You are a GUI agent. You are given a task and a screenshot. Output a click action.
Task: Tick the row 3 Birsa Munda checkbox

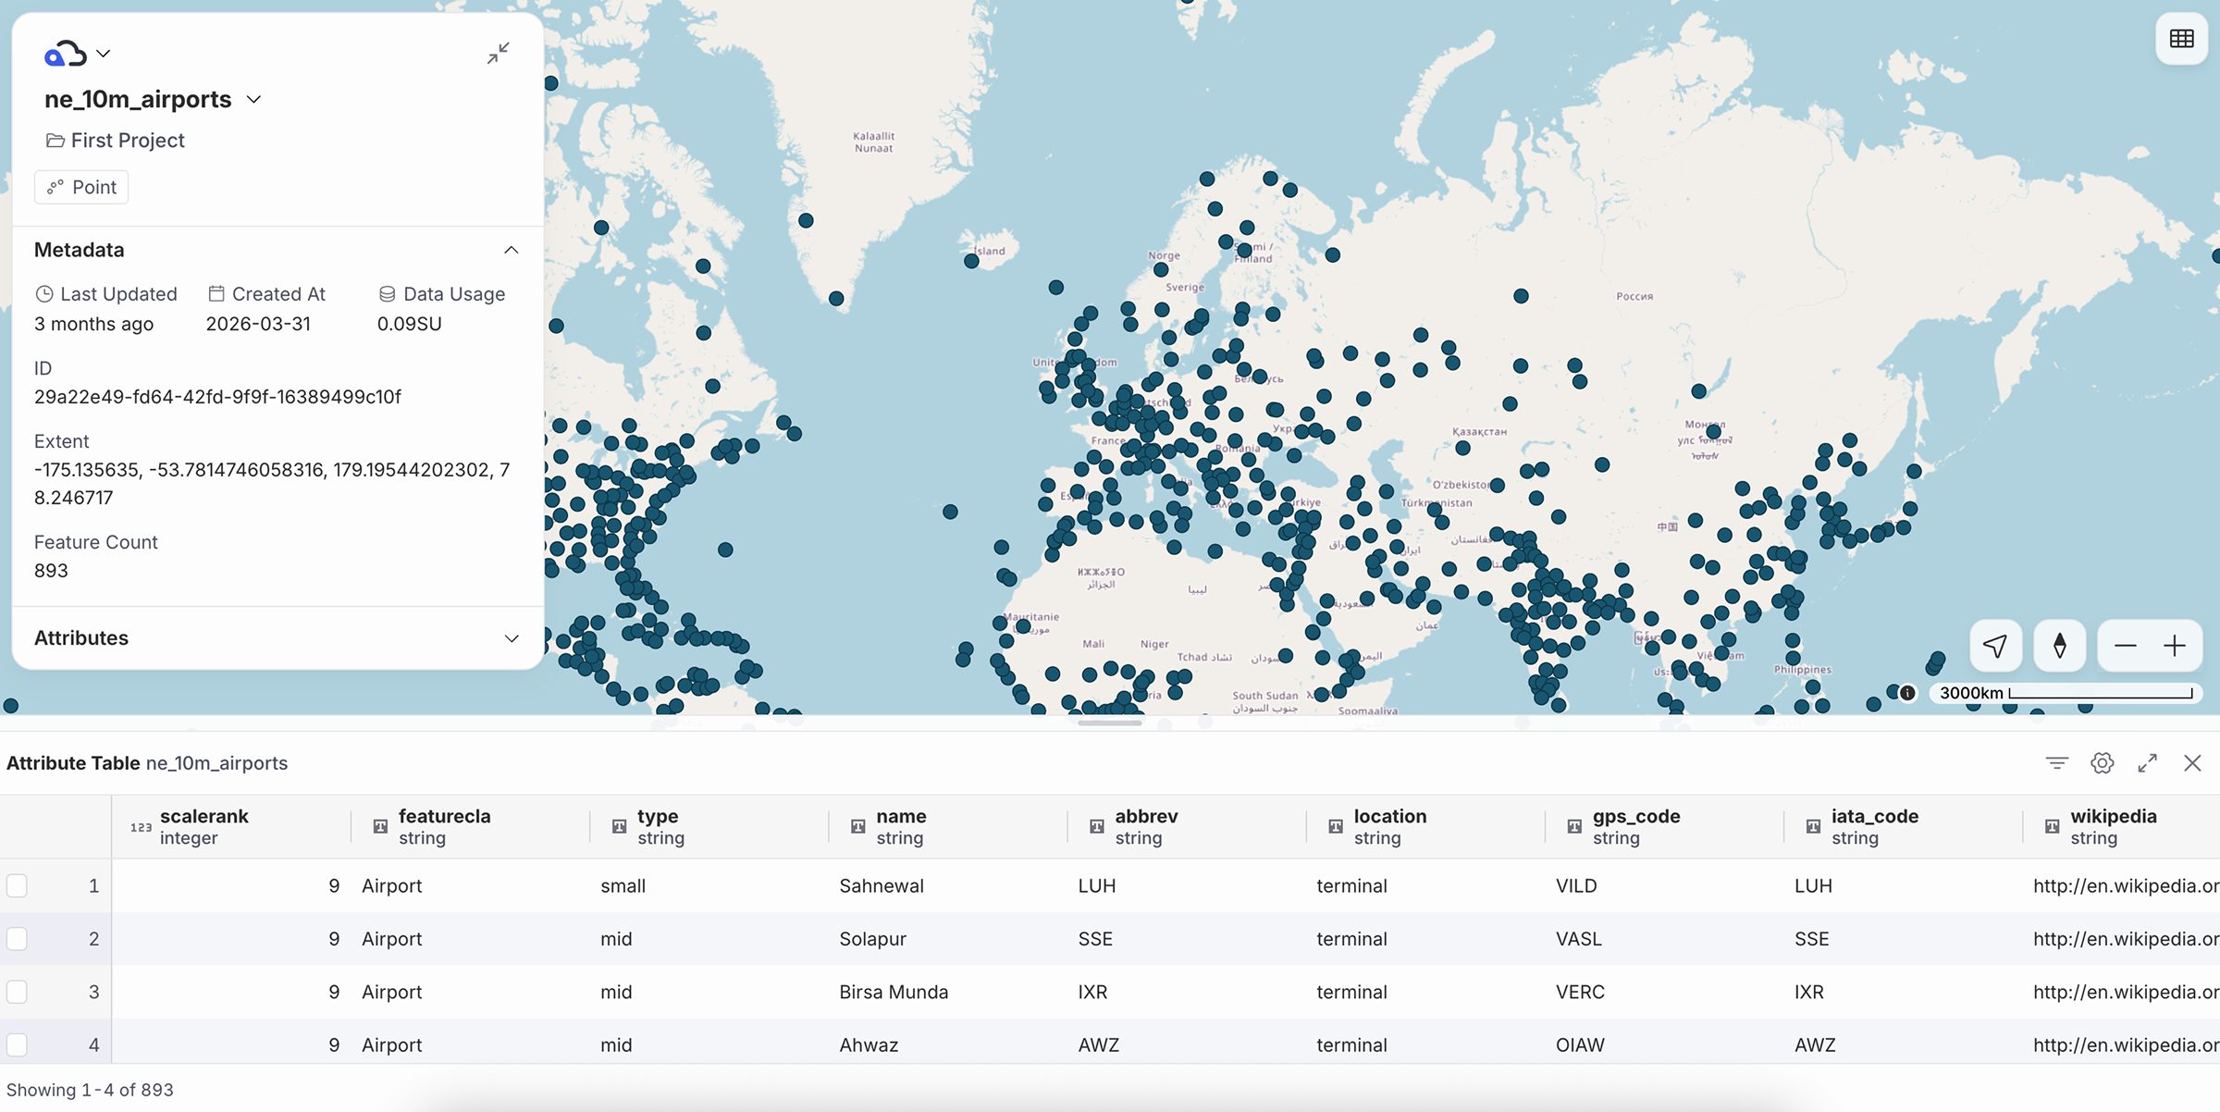(x=17, y=992)
